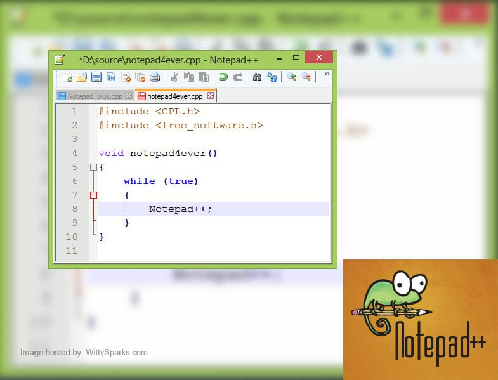The width and height of the screenshot is (498, 380).
Task: Collapse the red while-loop fold marker on line 7
Action: pos(93,195)
